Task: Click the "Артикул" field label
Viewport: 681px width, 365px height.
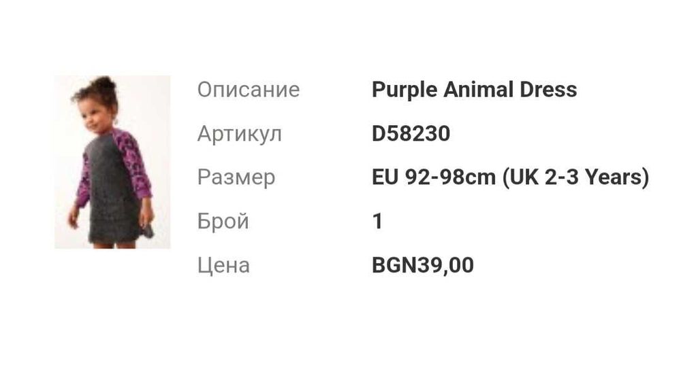Action: point(239,134)
